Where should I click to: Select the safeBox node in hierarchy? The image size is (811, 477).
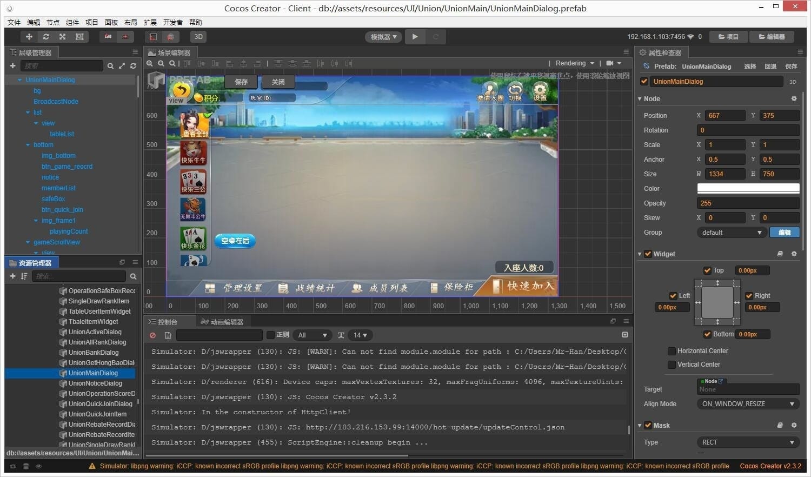coord(53,199)
